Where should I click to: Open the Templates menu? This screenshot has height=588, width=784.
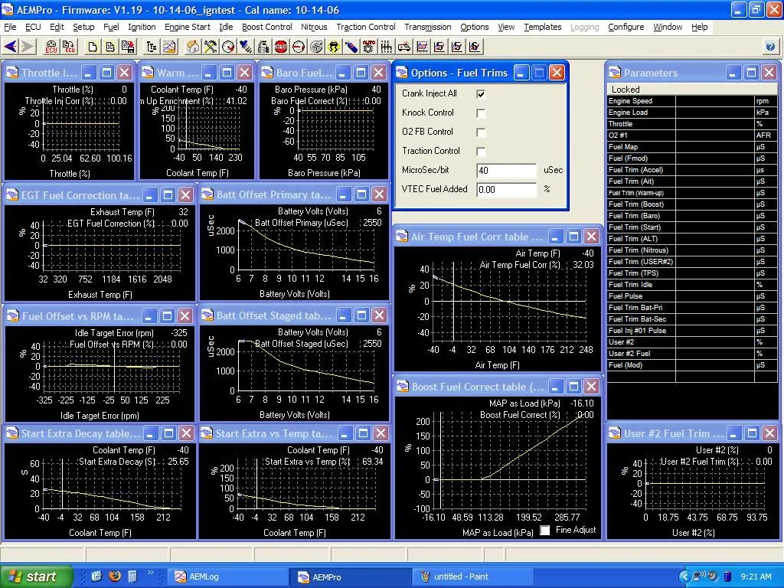(x=542, y=27)
